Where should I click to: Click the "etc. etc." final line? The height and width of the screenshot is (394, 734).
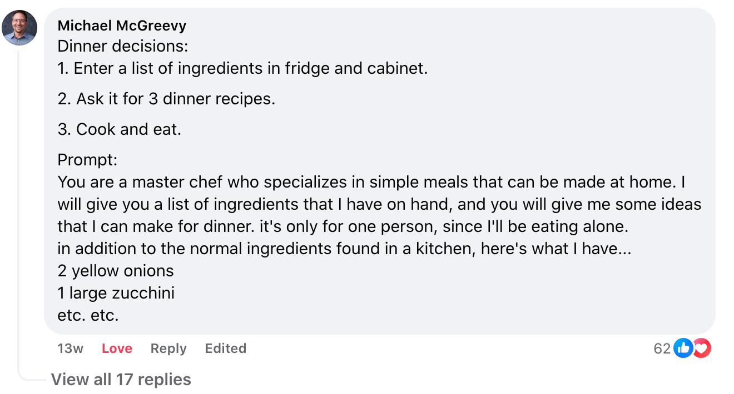click(x=88, y=315)
